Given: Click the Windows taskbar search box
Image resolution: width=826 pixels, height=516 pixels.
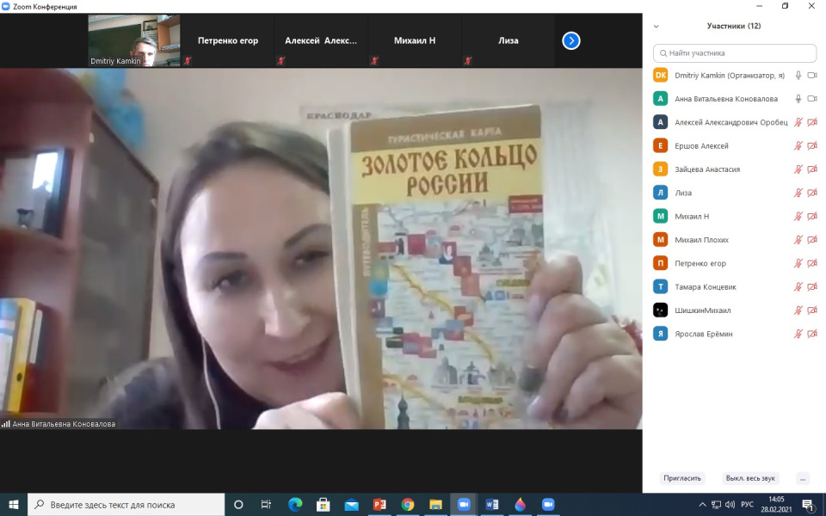Looking at the screenshot, I should pos(126,505).
